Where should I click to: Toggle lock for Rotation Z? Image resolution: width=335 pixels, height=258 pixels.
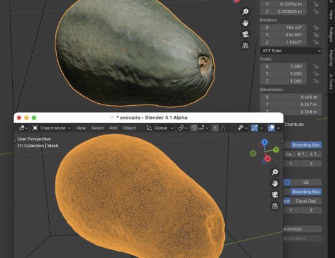click(316, 42)
